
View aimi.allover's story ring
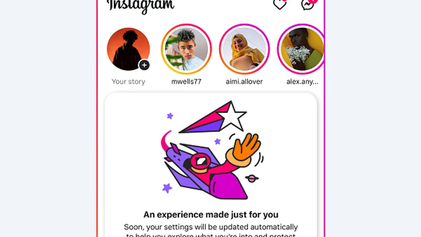tap(245, 49)
